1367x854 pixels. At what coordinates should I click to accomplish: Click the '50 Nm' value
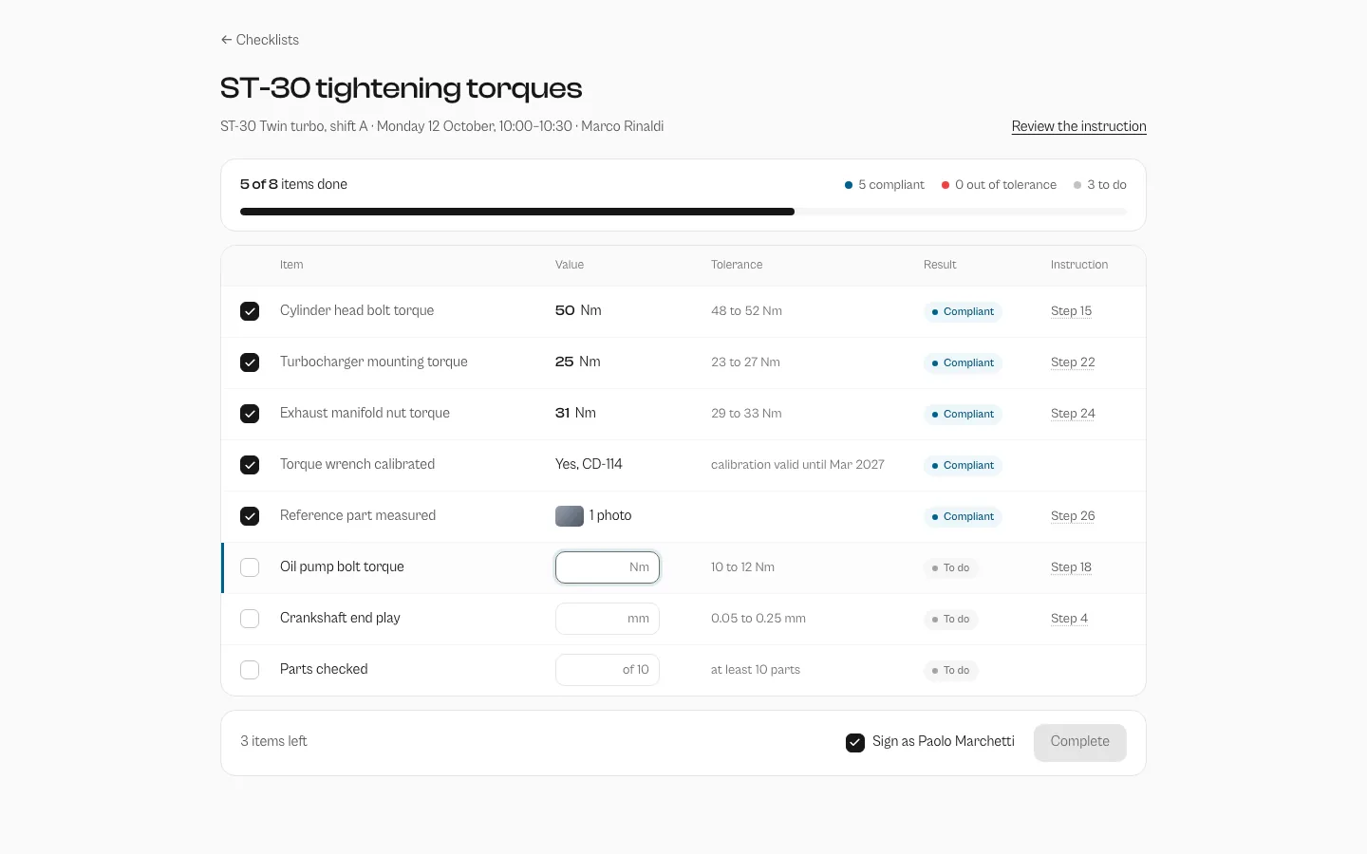point(578,310)
